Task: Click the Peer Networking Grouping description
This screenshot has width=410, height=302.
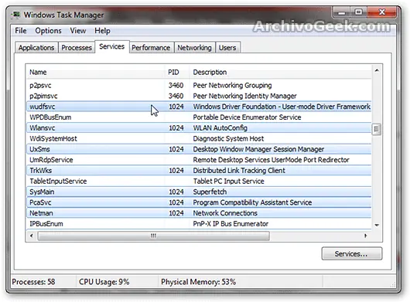Action: pos(232,86)
